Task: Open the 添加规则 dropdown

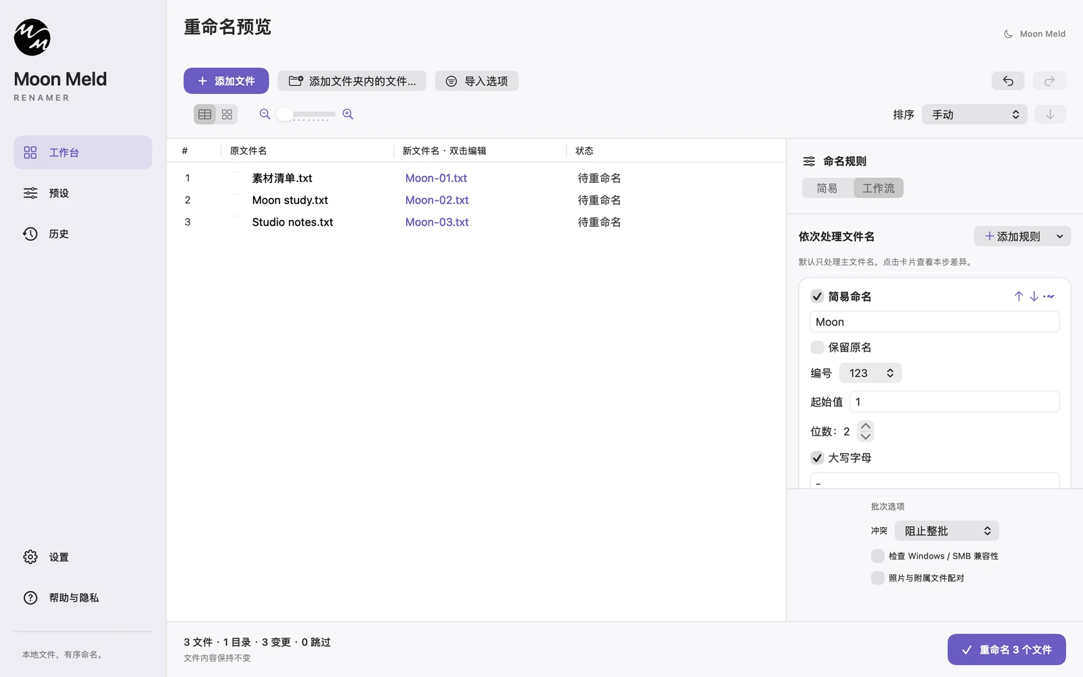Action: tap(1022, 236)
